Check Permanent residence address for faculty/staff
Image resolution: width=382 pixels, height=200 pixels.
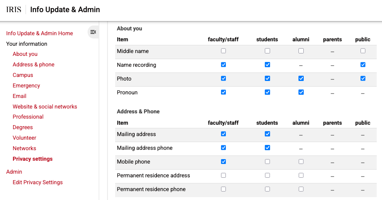point(223,175)
